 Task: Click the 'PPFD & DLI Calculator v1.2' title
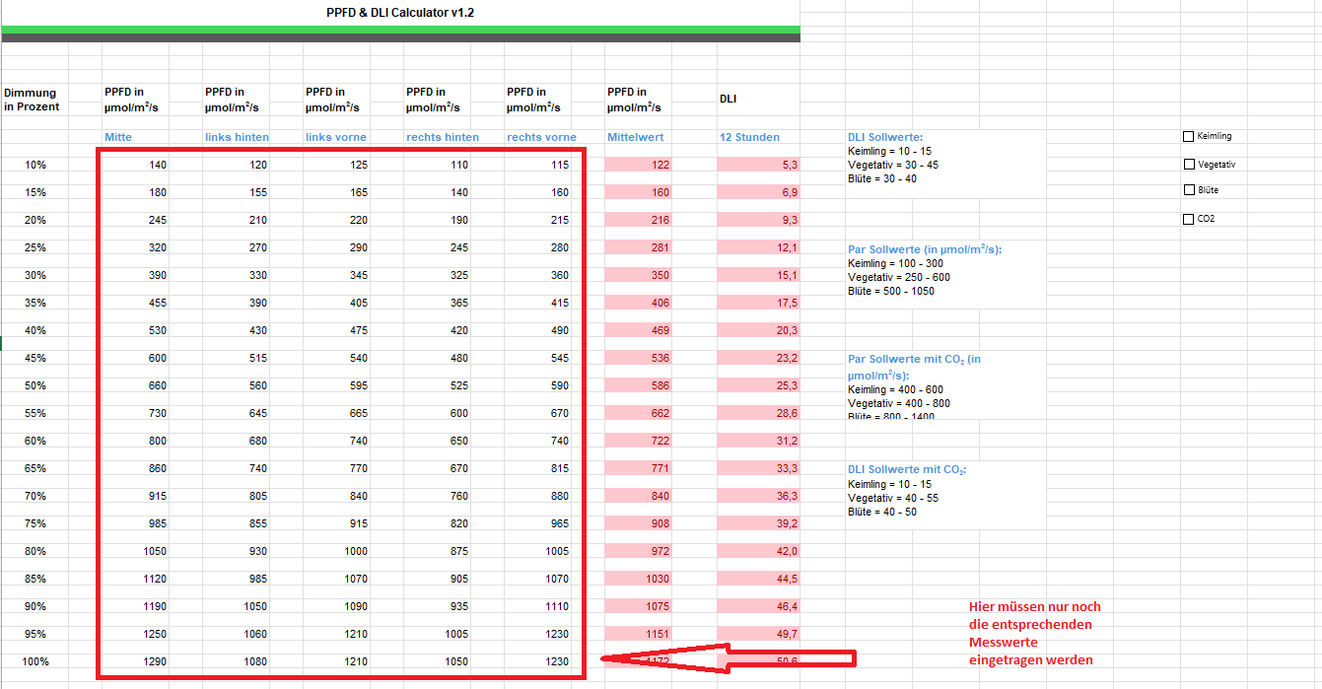pos(401,13)
